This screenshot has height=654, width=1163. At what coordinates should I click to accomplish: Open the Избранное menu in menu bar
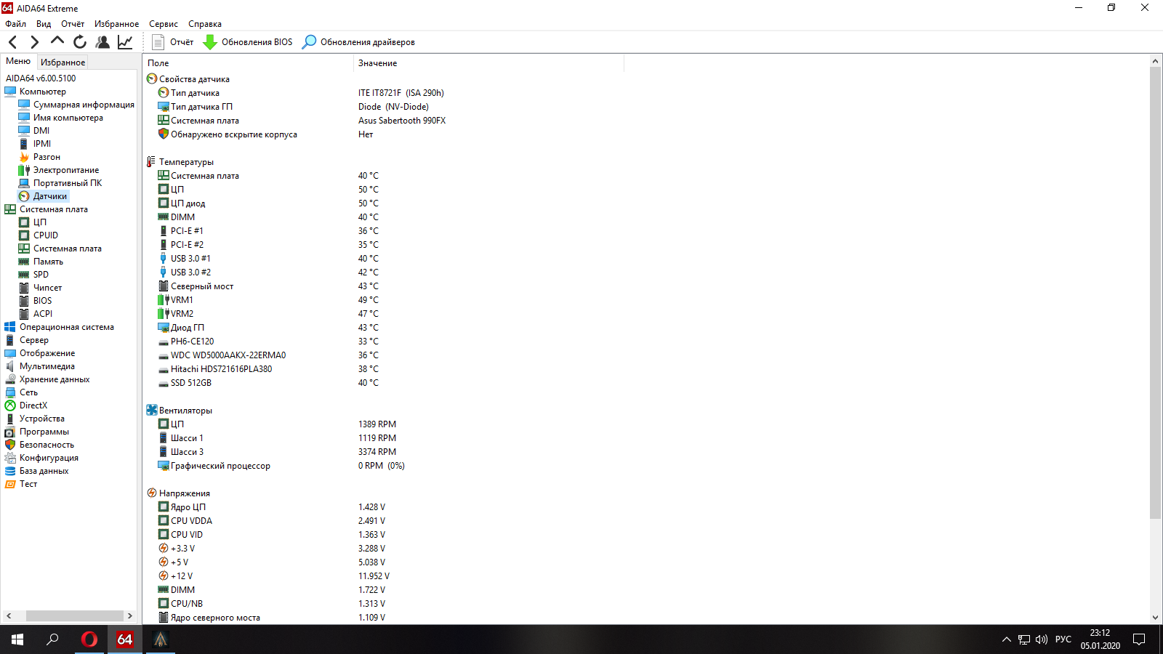[x=116, y=24]
